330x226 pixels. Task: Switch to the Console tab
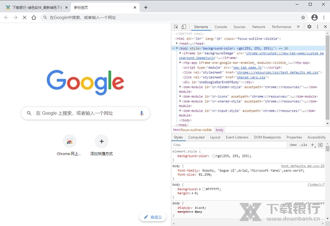[221, 27]
